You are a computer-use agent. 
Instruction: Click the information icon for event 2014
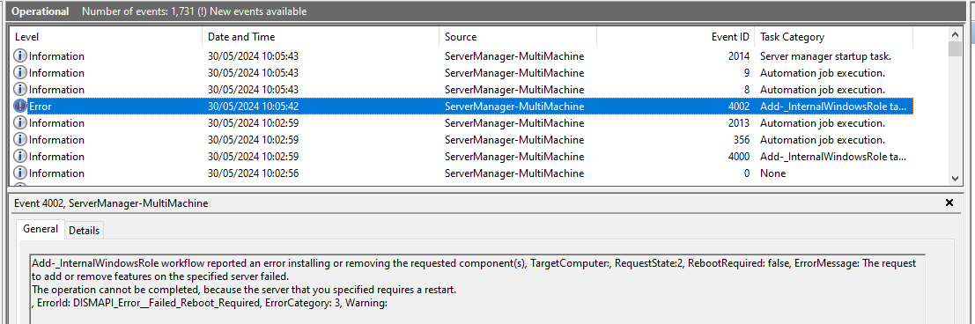pos(20,56)
